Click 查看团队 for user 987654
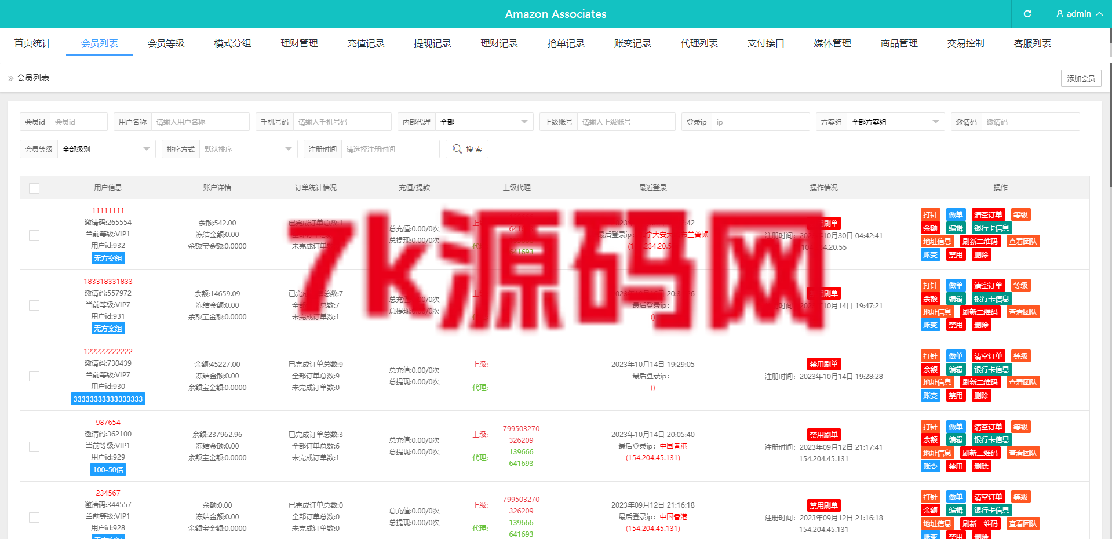1112x539 pixels. (x=1023, y=453)
